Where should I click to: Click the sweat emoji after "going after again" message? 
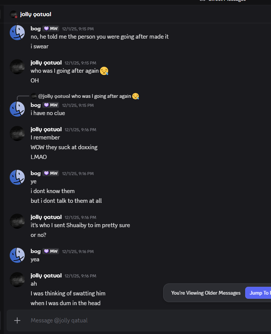click(104, 70)
